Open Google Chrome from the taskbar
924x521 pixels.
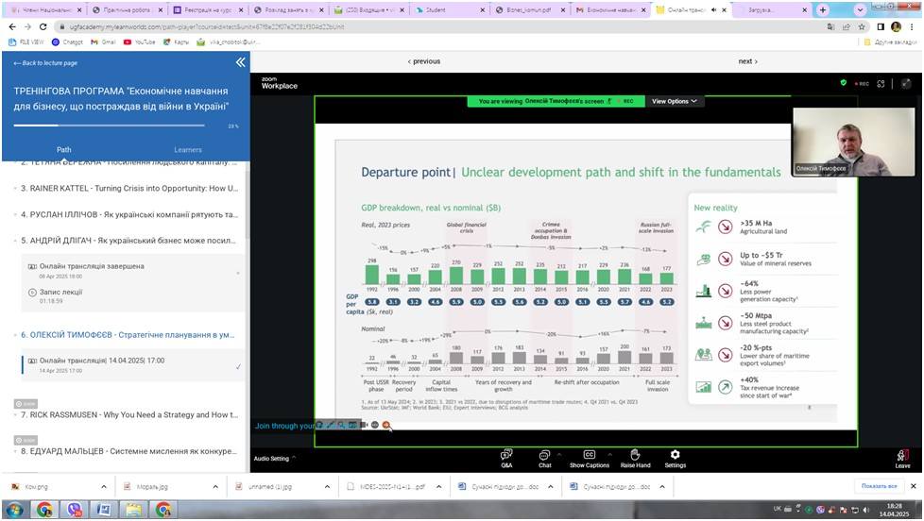[44, 510]
